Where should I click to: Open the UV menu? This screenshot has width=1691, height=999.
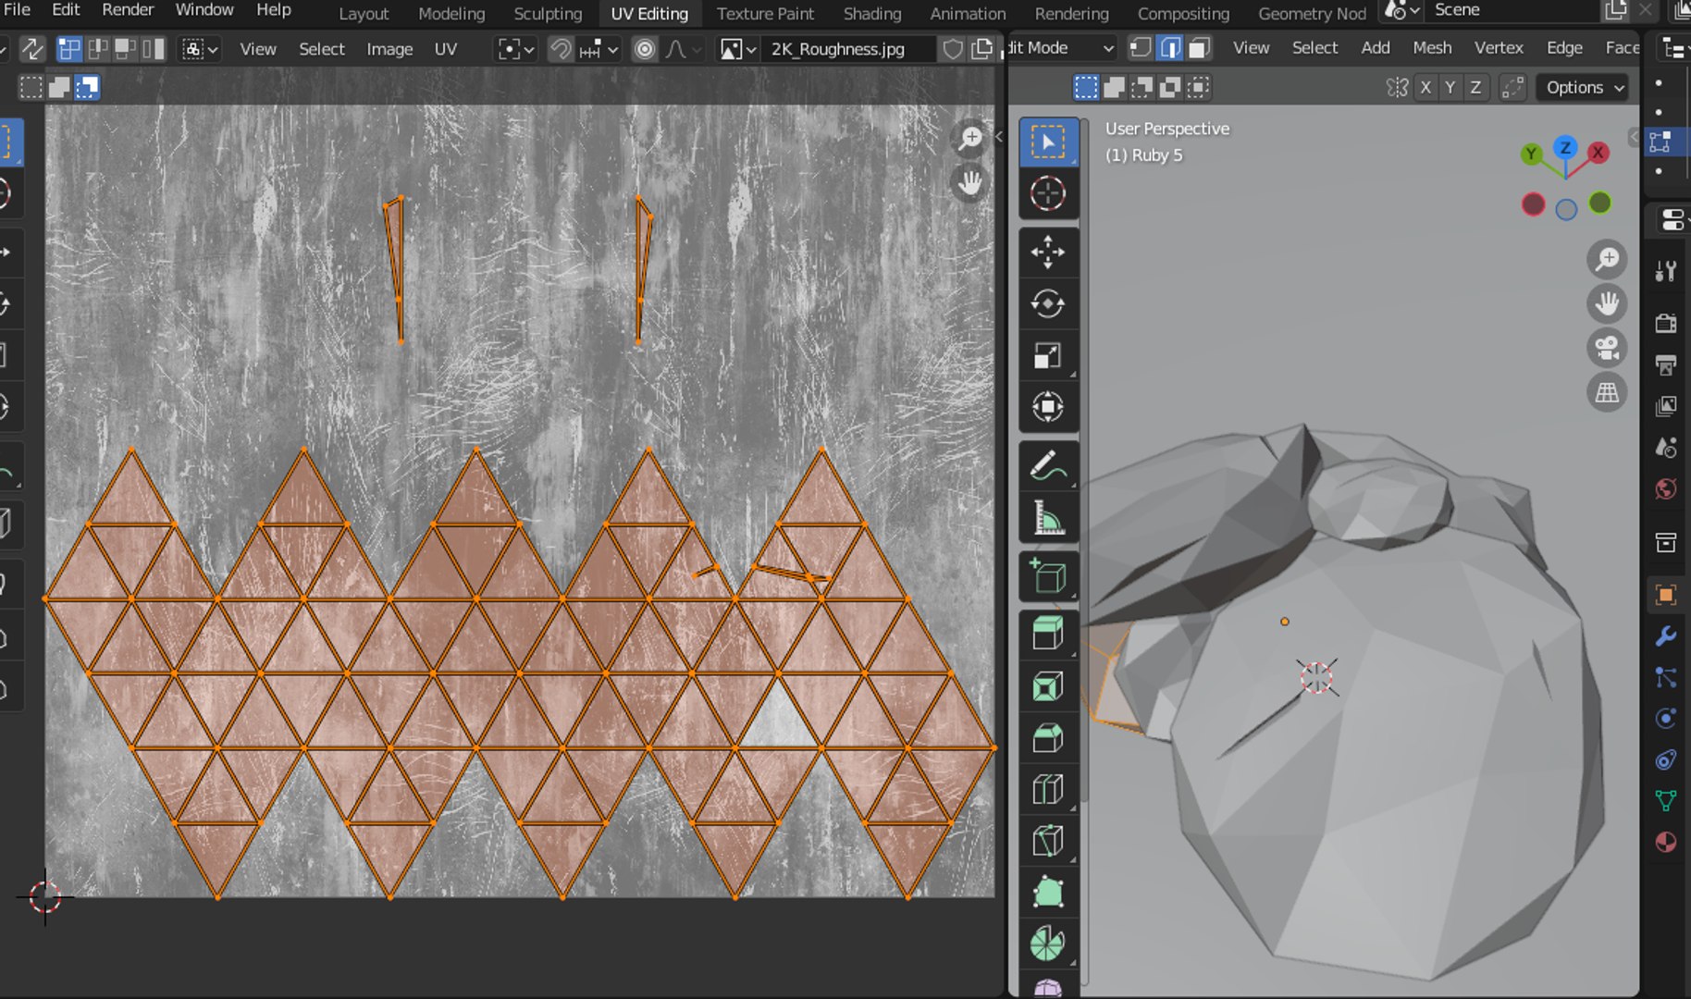(x=445, y=49)
